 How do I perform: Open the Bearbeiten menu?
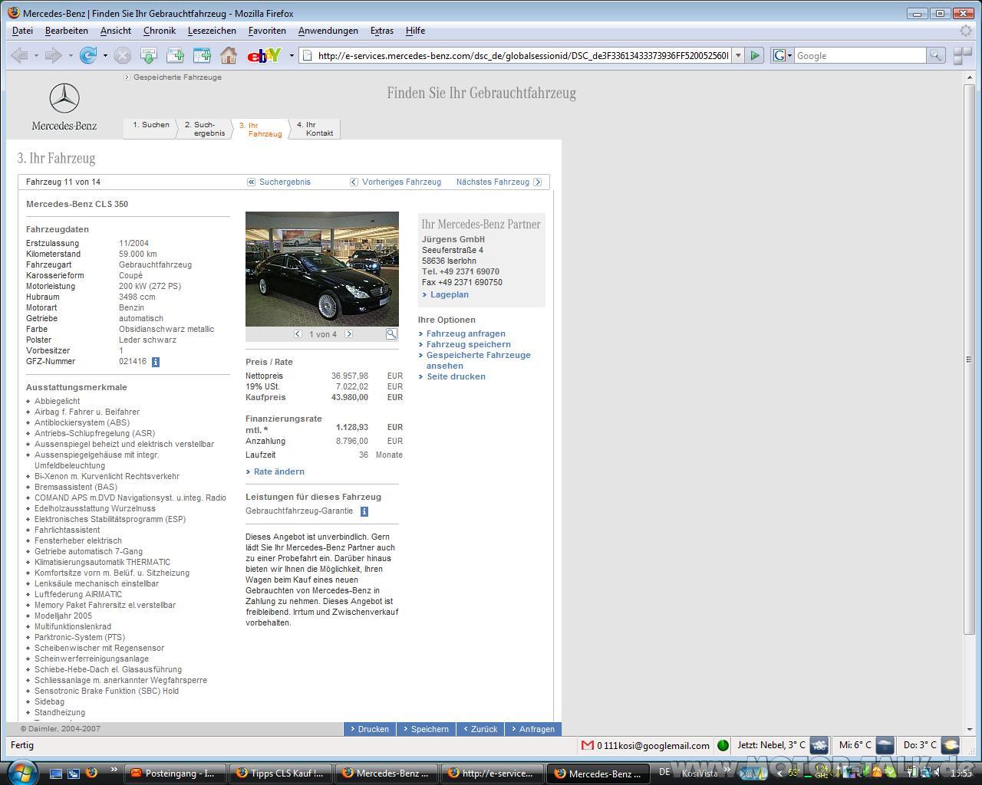coord(67,31)
